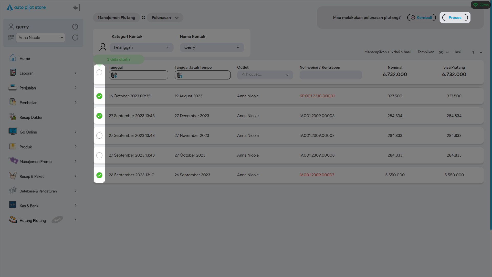The image size is (492, 277).
Task: Click the No Invoice search field
Action: [x=331, y=75]
